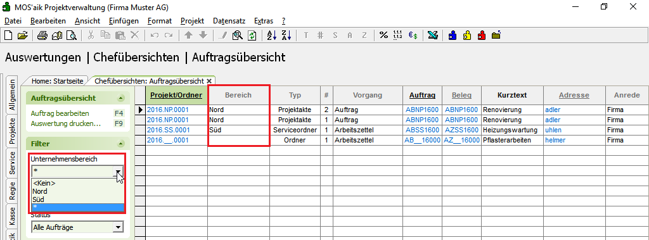Click Auftrag bearbeiten link
The image size is (649, 240).
[x=60, y=113]
